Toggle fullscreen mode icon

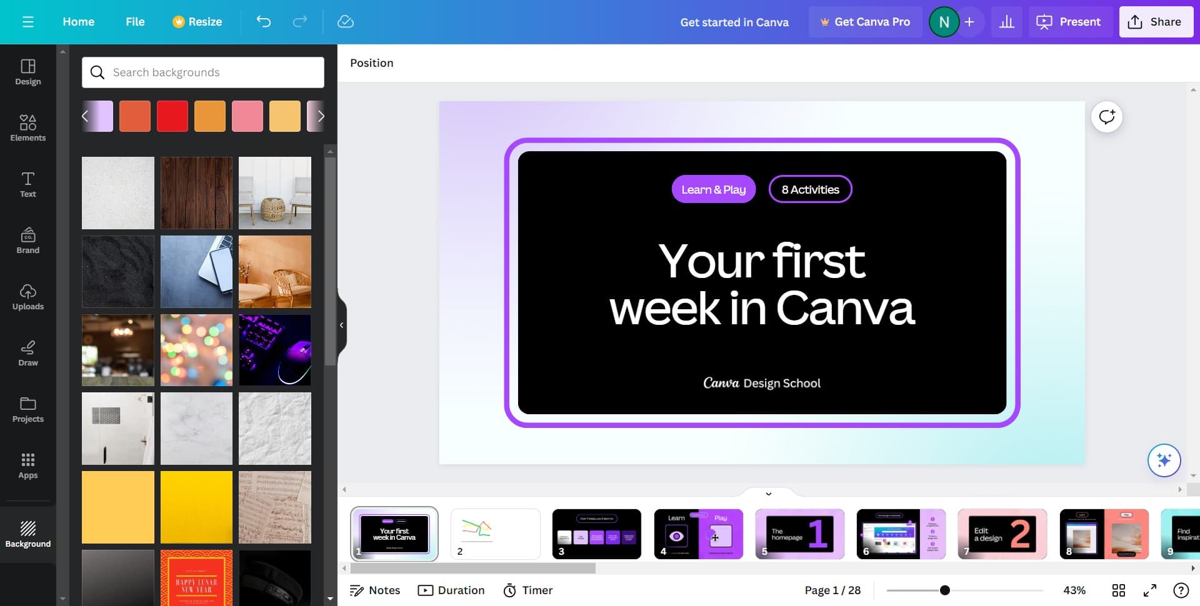pyautogui.click(x=1150, y=590)
